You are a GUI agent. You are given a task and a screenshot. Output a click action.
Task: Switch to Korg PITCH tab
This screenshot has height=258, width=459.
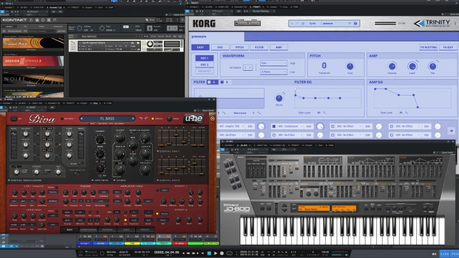(240, 47)
